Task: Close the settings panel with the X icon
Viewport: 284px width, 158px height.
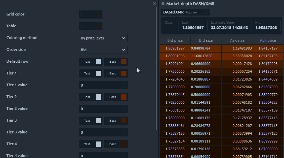Action: tap(155, 3)
